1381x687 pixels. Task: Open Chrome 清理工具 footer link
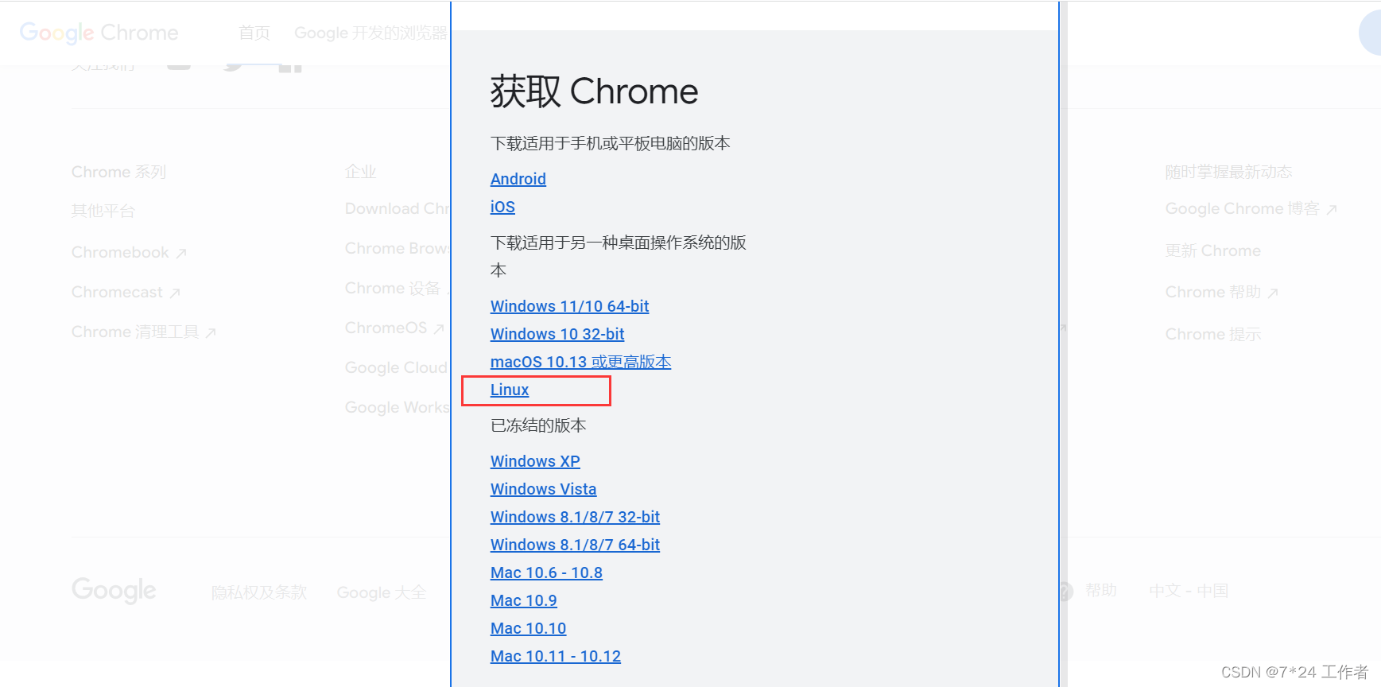[144, 332]
